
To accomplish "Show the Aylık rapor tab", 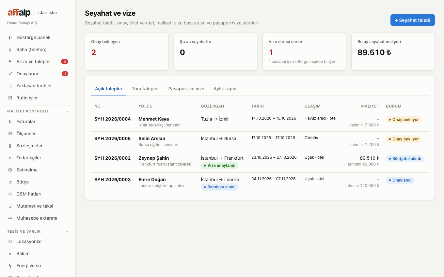I will [225, 89].
